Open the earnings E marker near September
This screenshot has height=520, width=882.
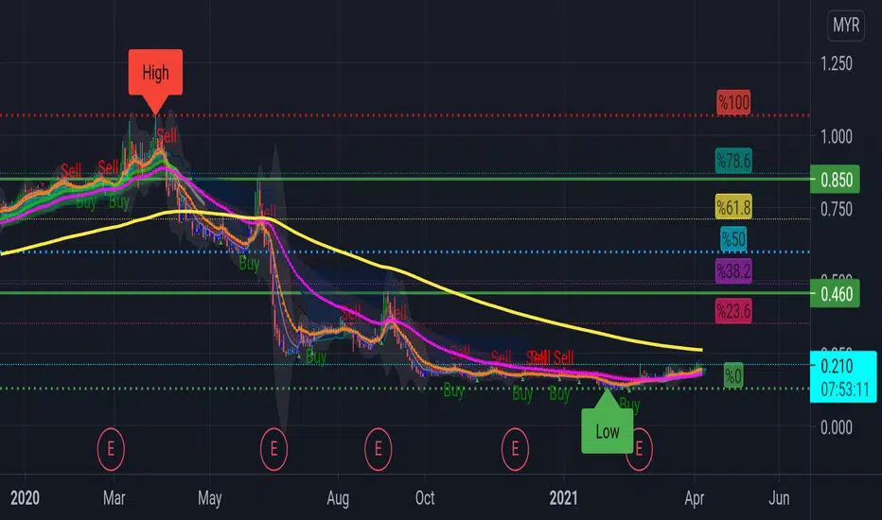[x=378, y=449]
